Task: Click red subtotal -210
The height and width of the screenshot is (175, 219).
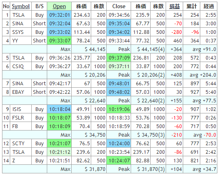Action: pos(177,135)
